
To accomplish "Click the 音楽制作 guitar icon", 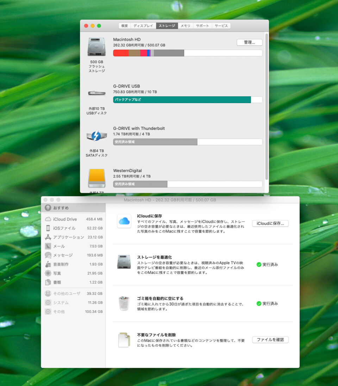I will tap(48, 264).
